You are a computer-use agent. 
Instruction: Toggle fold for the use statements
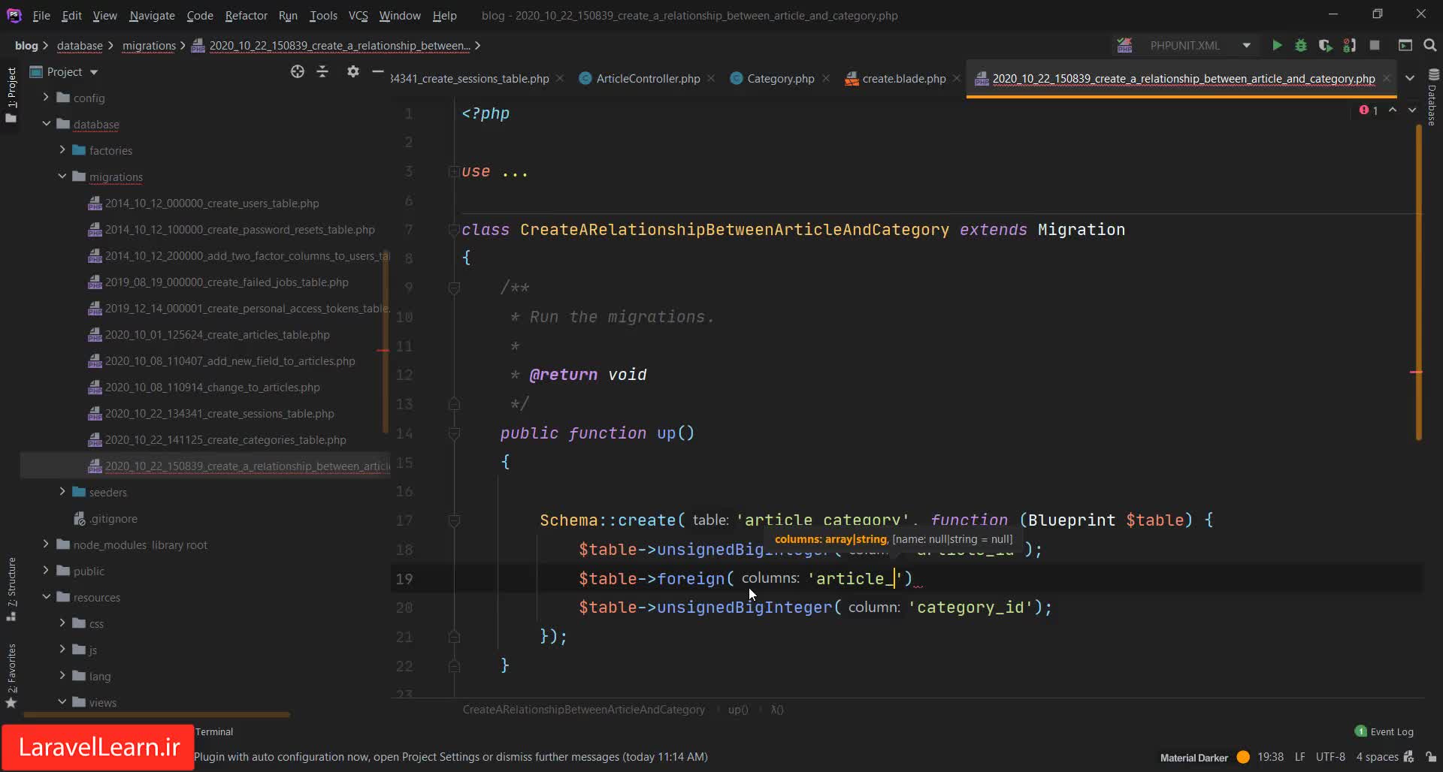coord(454,172)
